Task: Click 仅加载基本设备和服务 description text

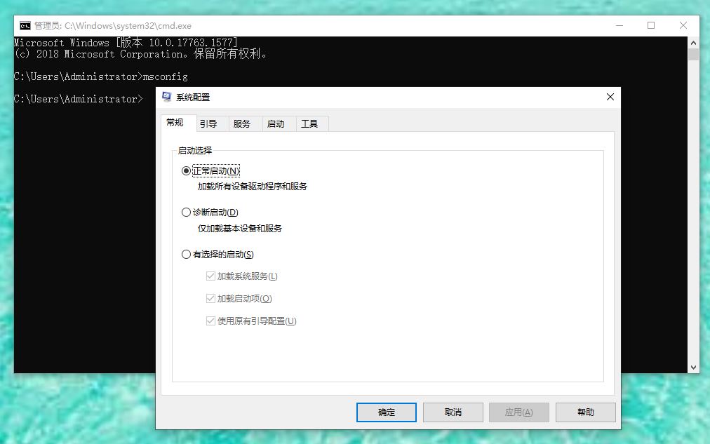Action: [239, 229]
